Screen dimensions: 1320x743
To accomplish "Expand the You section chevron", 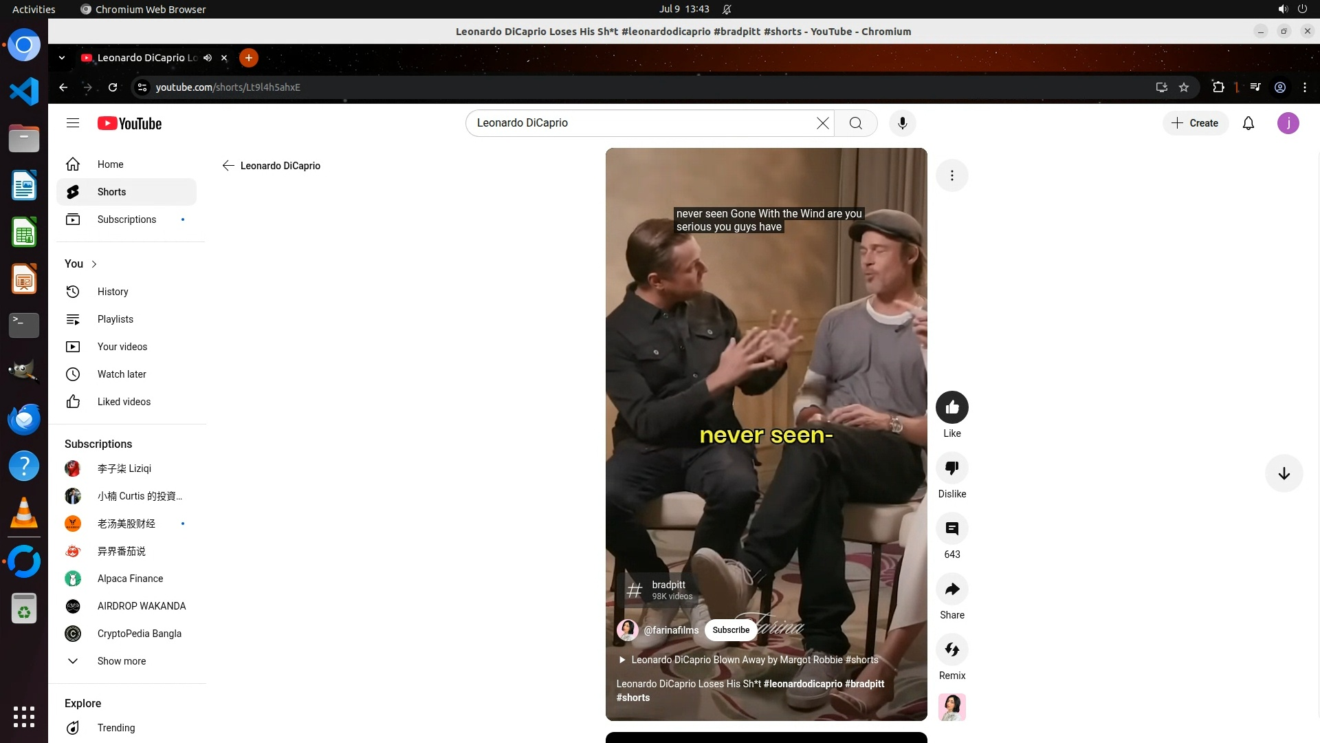I will click(94, 264).
